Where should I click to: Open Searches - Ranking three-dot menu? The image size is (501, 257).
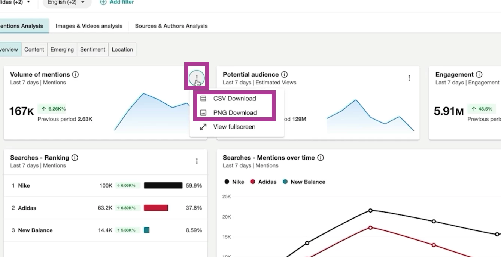[x=197, y=161]
